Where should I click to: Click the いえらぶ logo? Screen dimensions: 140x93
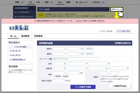click(x=19, y=28)
